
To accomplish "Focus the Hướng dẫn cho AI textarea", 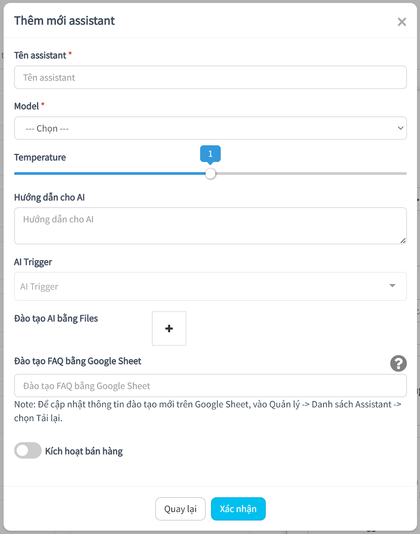I will (210, 226).
